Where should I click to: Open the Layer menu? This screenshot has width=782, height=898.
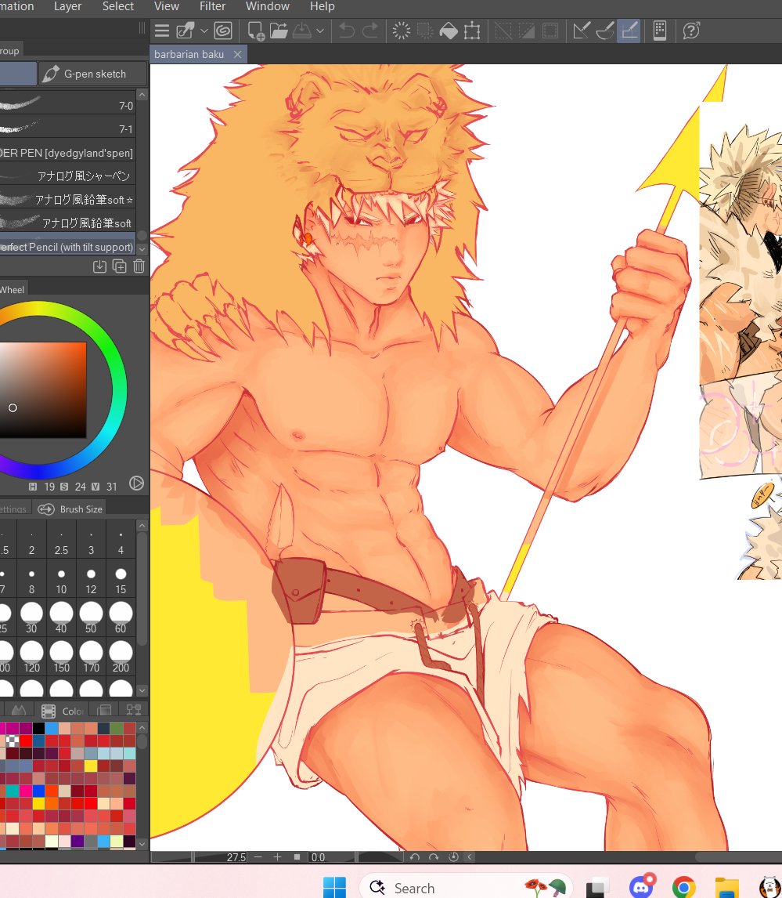pos(67,6)
